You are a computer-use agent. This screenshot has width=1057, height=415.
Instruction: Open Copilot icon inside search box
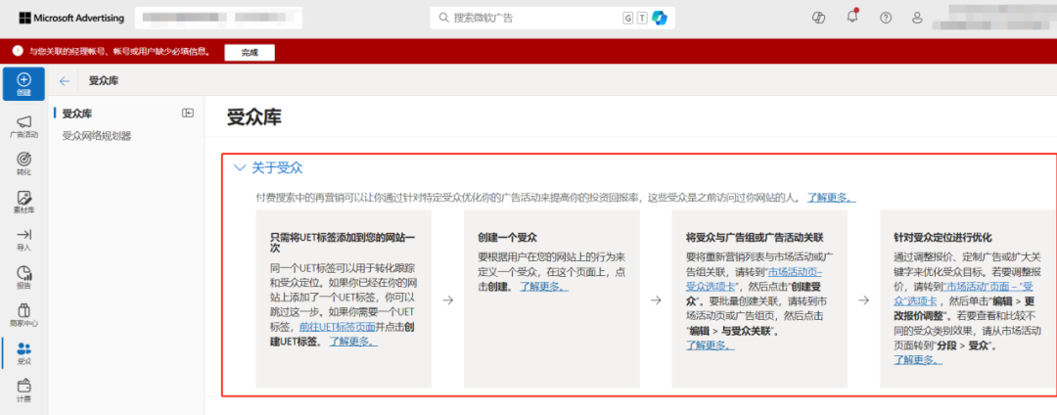coord(660,19)
